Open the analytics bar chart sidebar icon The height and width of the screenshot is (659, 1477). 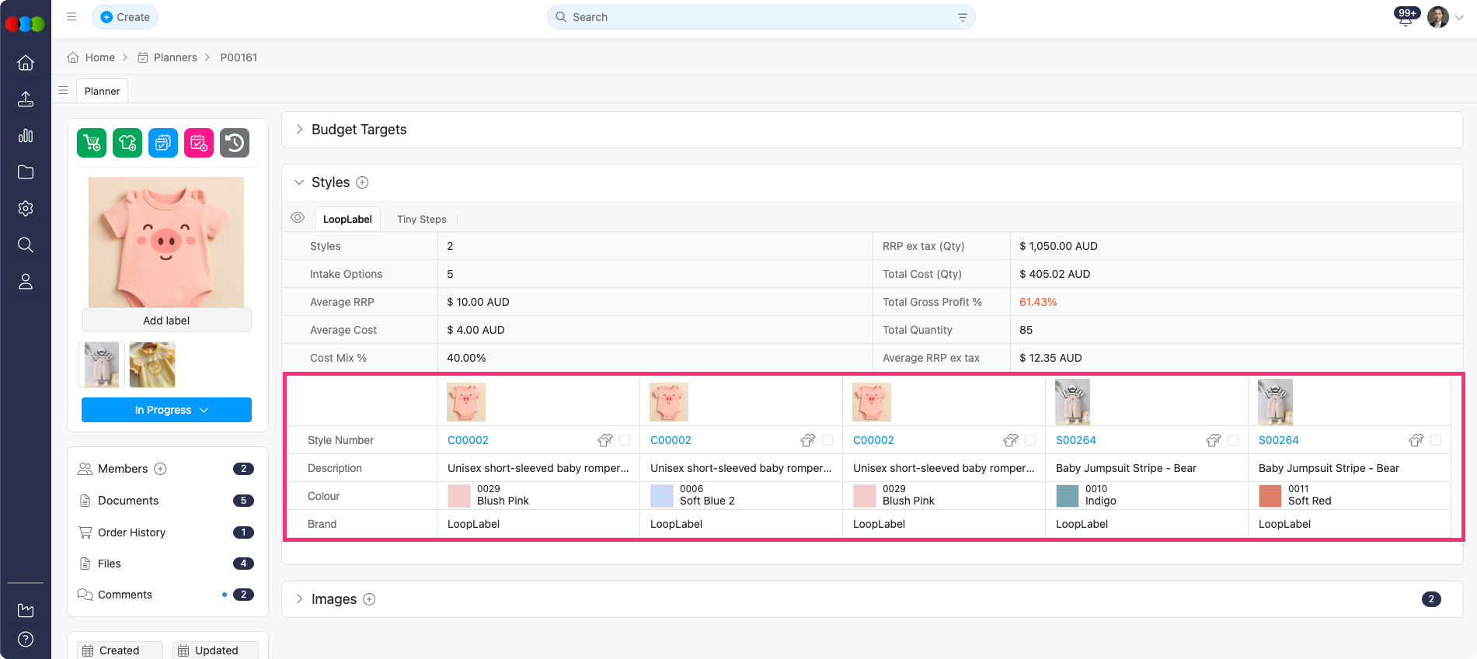point(26,136)
